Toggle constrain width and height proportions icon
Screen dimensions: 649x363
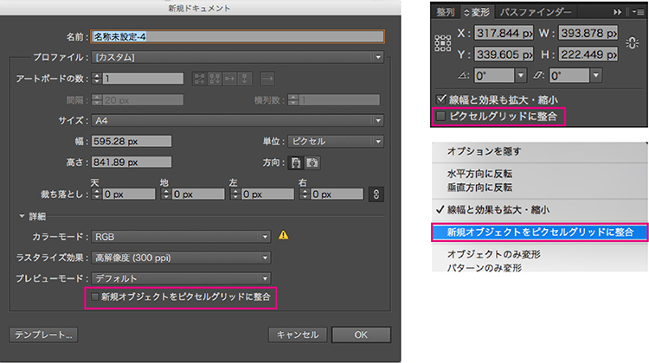[632, 43]
